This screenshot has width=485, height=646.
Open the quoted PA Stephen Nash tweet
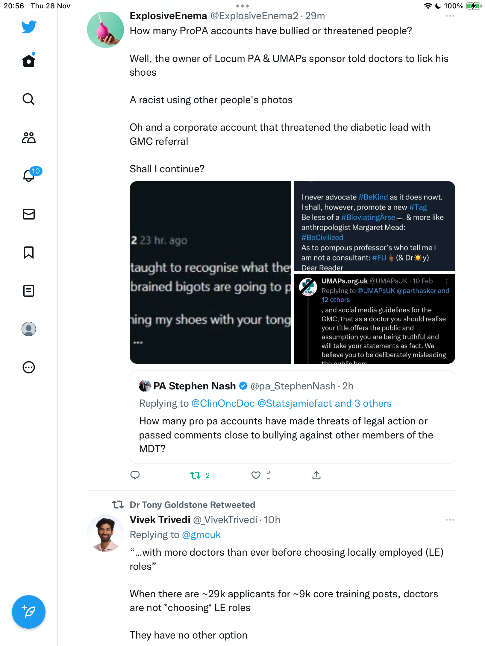(x=292, y=417)
